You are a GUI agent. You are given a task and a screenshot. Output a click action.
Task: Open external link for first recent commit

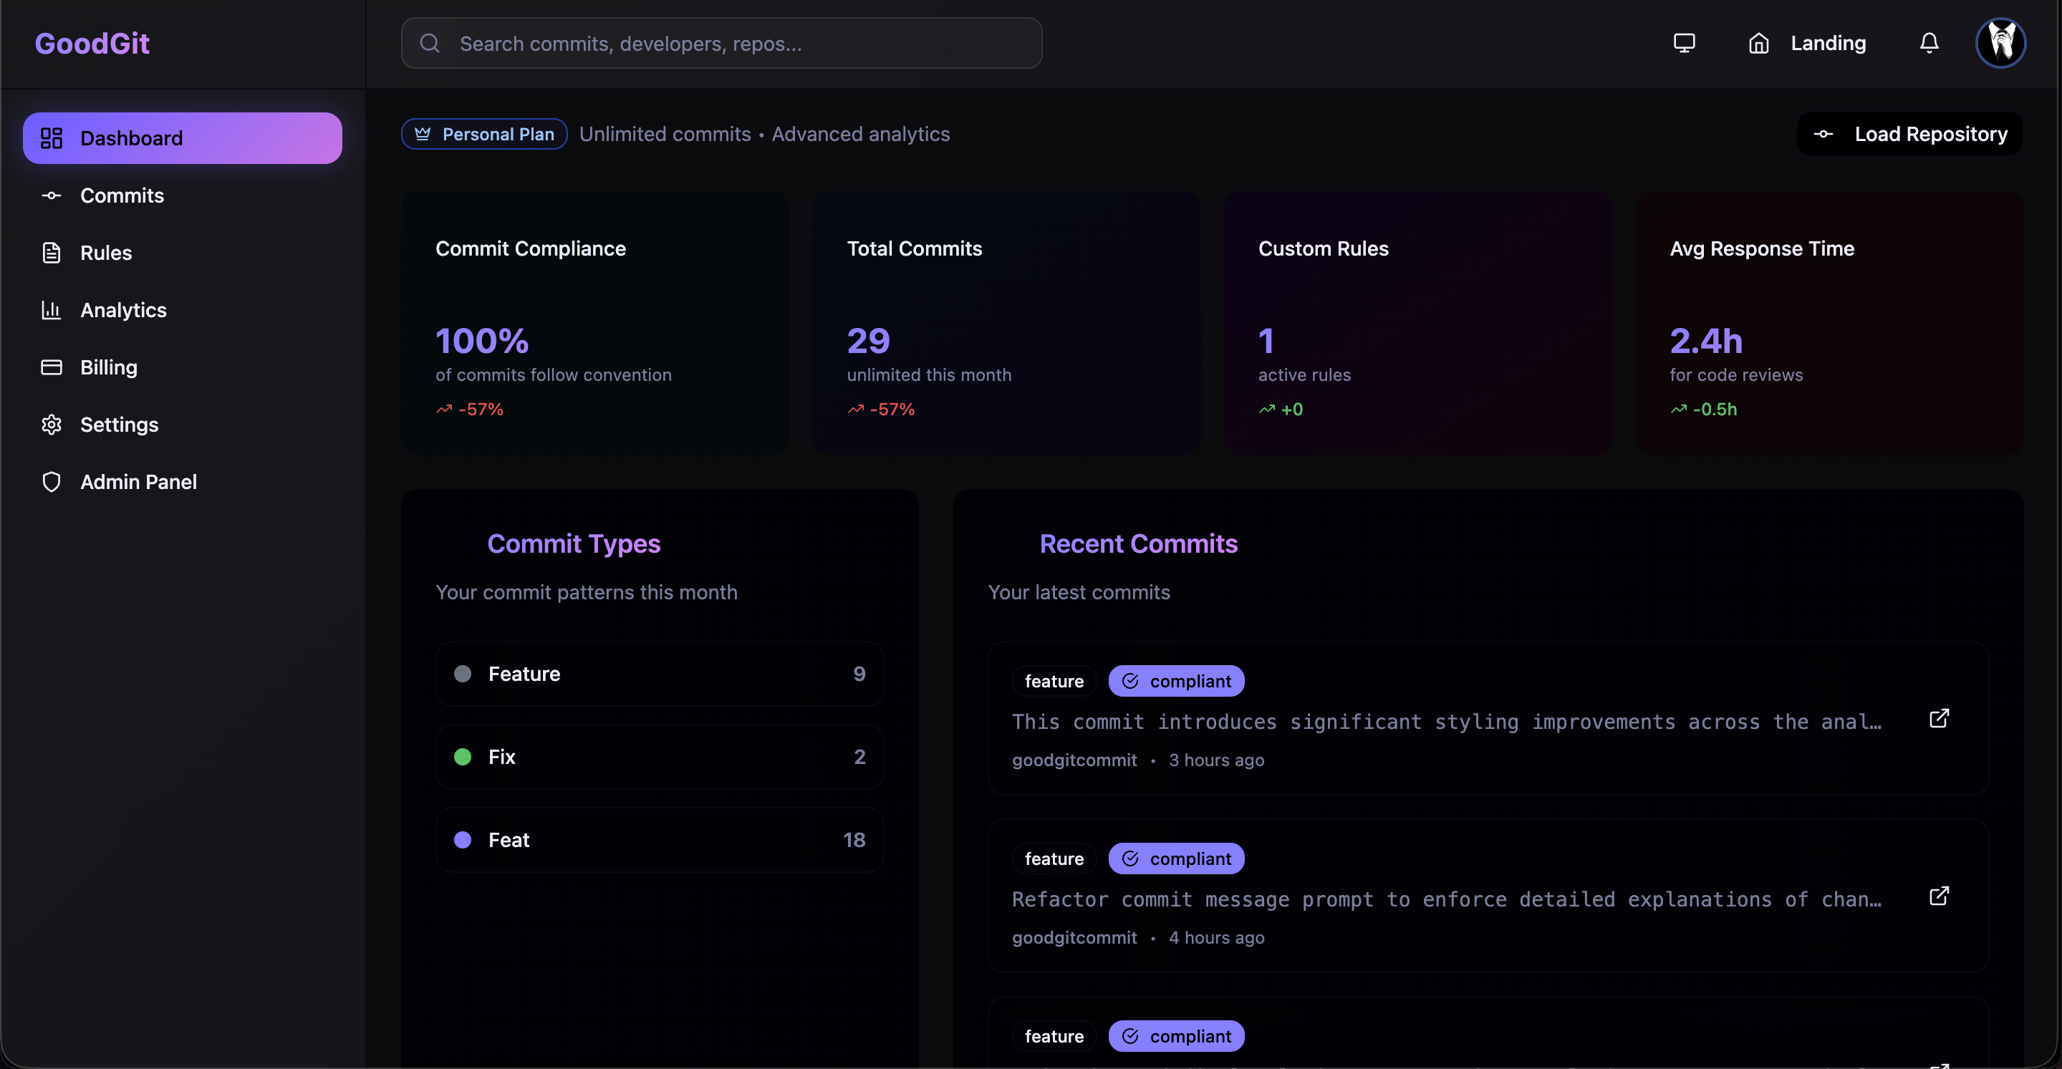coord(1939,719)
